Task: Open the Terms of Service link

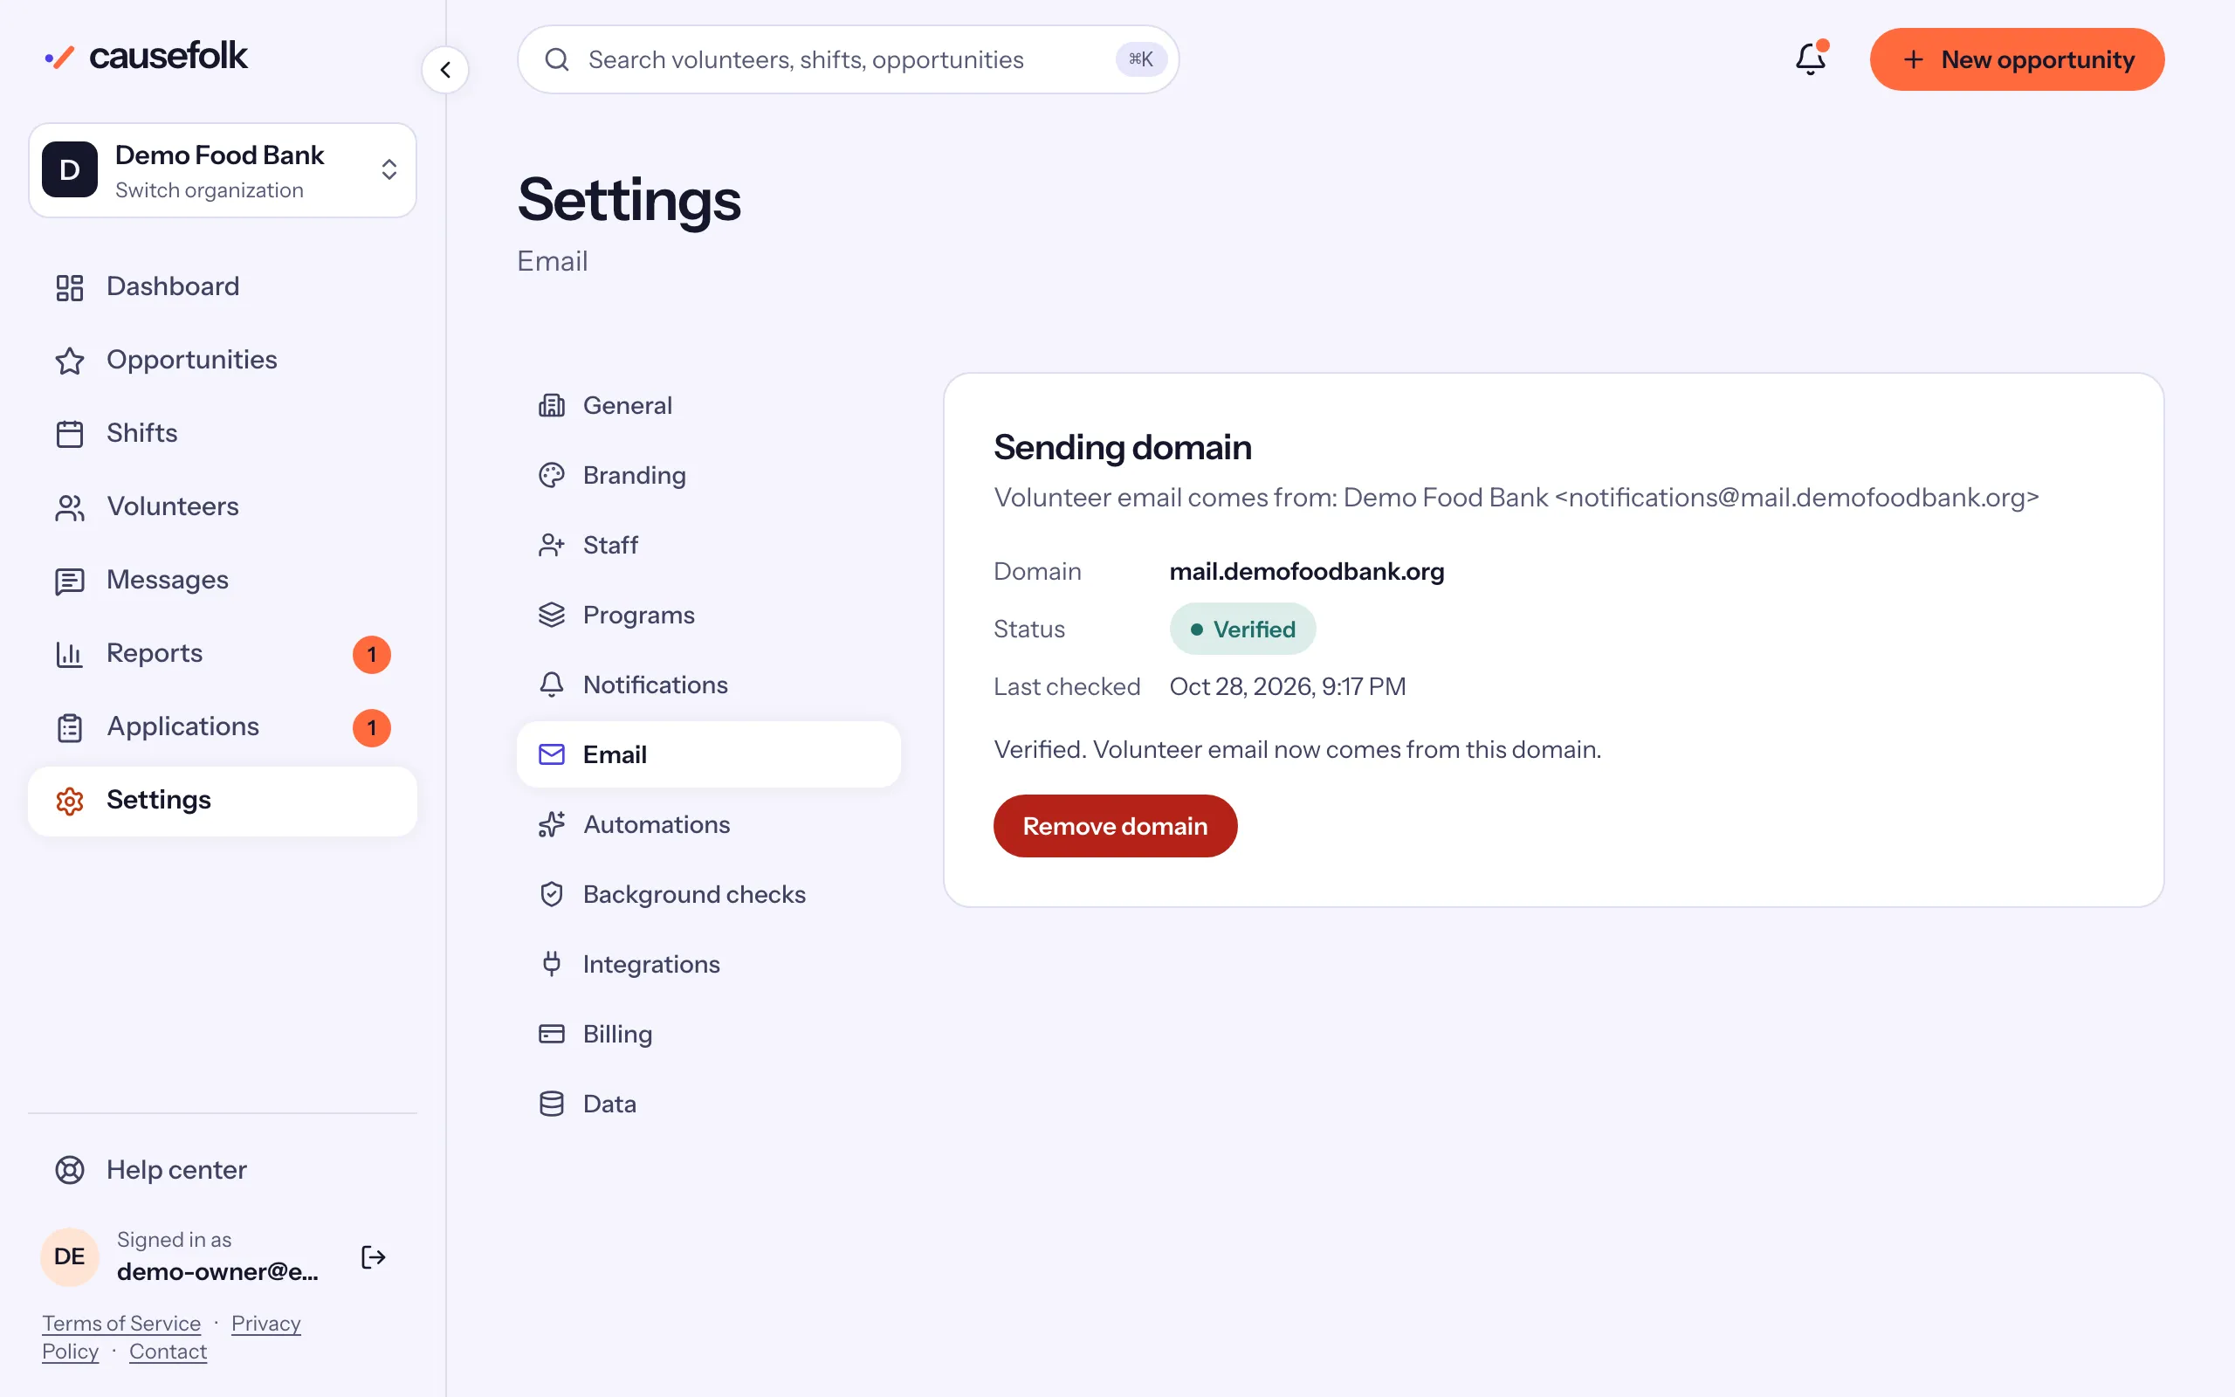Action: point(121,1323)
